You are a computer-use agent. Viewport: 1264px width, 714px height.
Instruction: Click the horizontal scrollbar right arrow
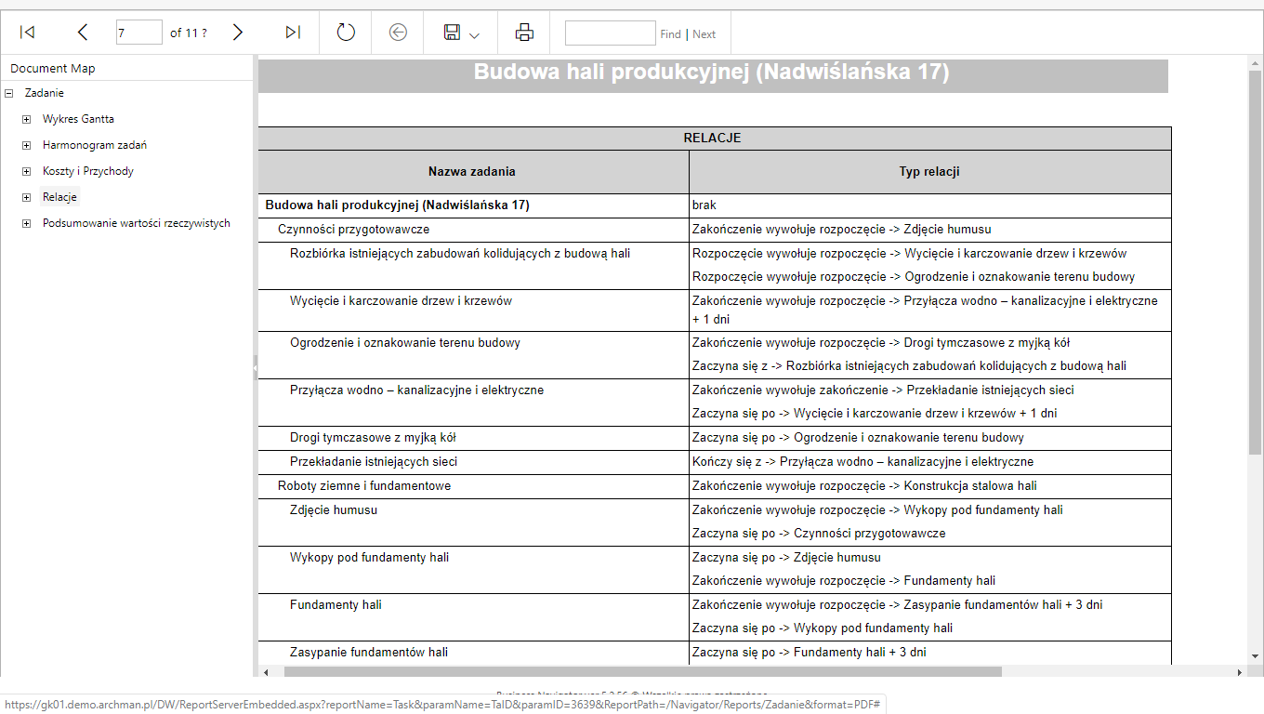[x=1239, y=671]
